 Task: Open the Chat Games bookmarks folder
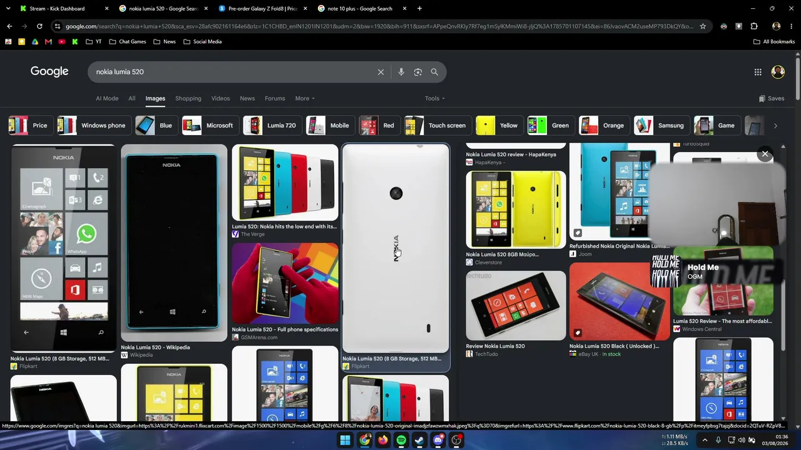[x=128, y=42]
